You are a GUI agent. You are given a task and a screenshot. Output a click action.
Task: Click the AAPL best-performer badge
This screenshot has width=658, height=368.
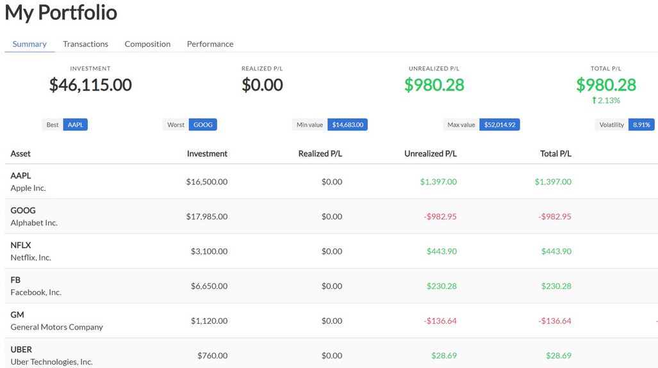pyautogui.click(x=76, y=125)
